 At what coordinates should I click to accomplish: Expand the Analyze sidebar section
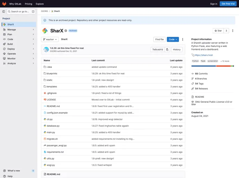(19, 63)
